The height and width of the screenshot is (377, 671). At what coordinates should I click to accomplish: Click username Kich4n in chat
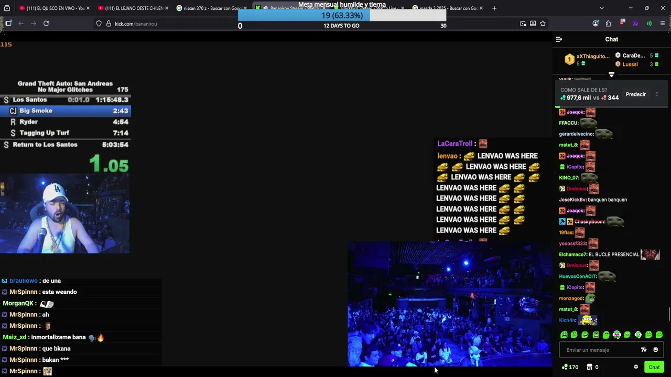coord(567,320)
